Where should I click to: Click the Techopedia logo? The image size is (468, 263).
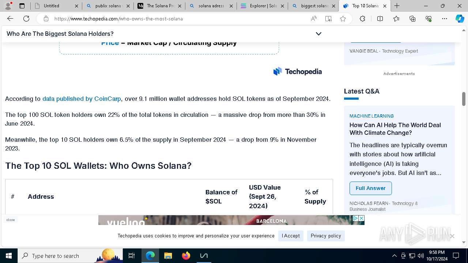298,72
